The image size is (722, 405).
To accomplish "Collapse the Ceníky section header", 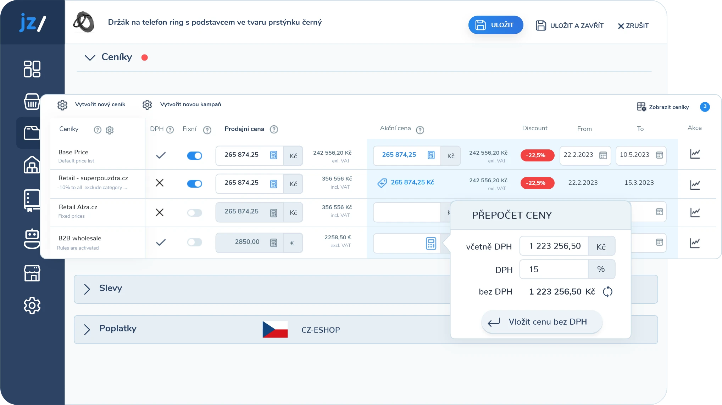I will tap(91, 57).
